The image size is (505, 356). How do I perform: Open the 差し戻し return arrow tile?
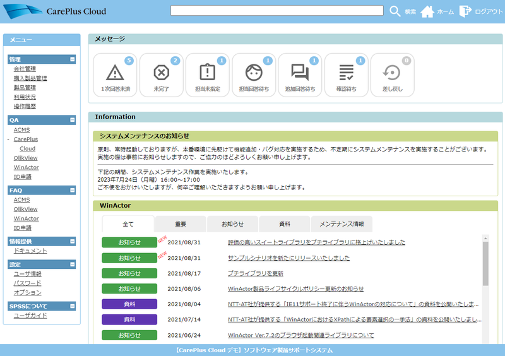tap(392, 74)
